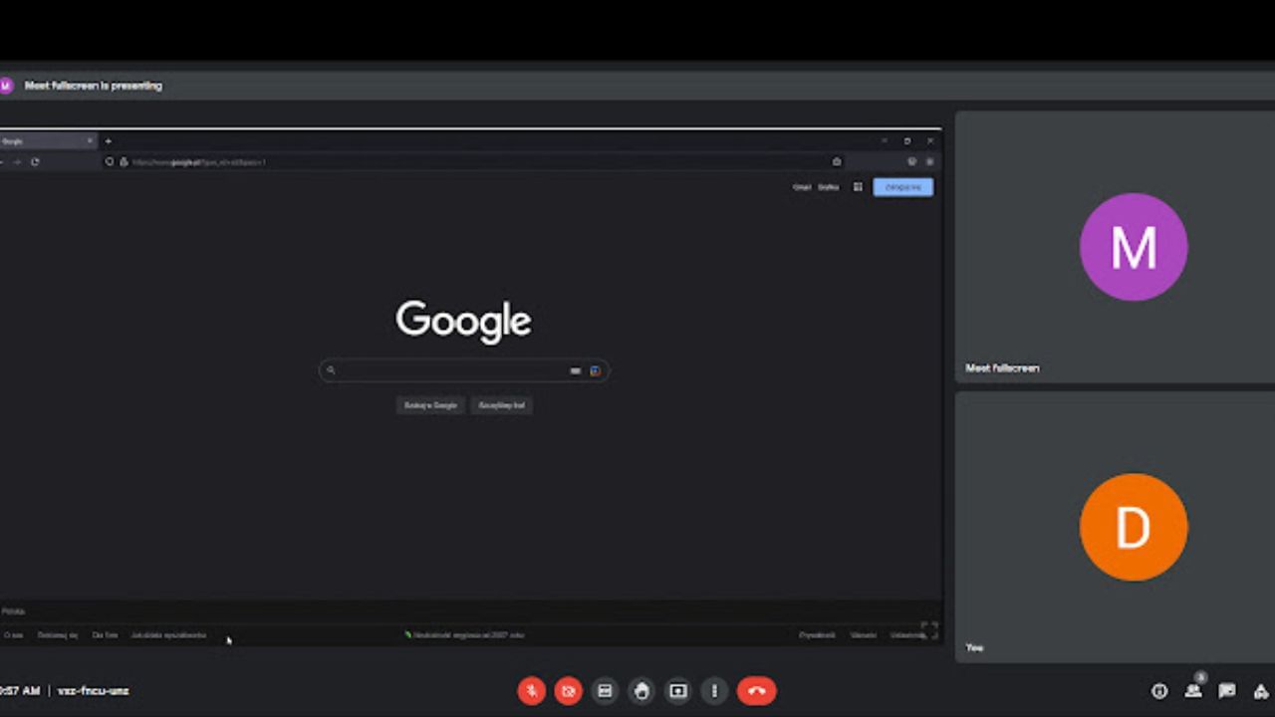The height and width of the screenshot is (717, 1275).
Task: Open the three-dot More options menu
Action: pyautogui.click(x=714, y=690)
